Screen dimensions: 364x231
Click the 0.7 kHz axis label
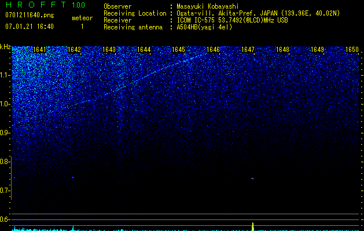pos(5,191)
